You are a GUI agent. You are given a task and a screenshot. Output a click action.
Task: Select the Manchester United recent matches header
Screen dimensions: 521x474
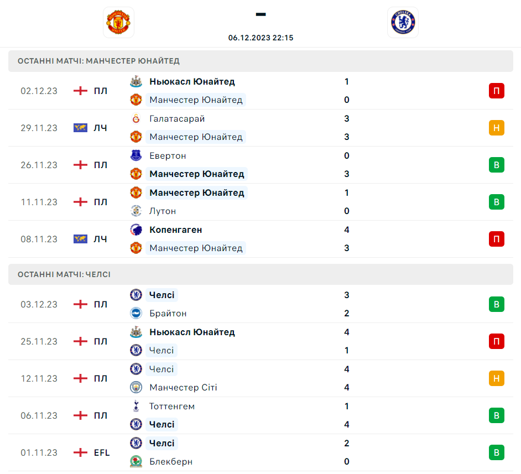coord(98,61)
